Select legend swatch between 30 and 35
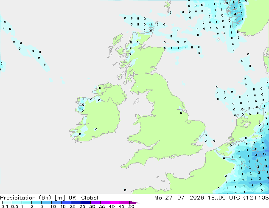The width and height of the screenshot is (269, 208). tap(95, 202)
